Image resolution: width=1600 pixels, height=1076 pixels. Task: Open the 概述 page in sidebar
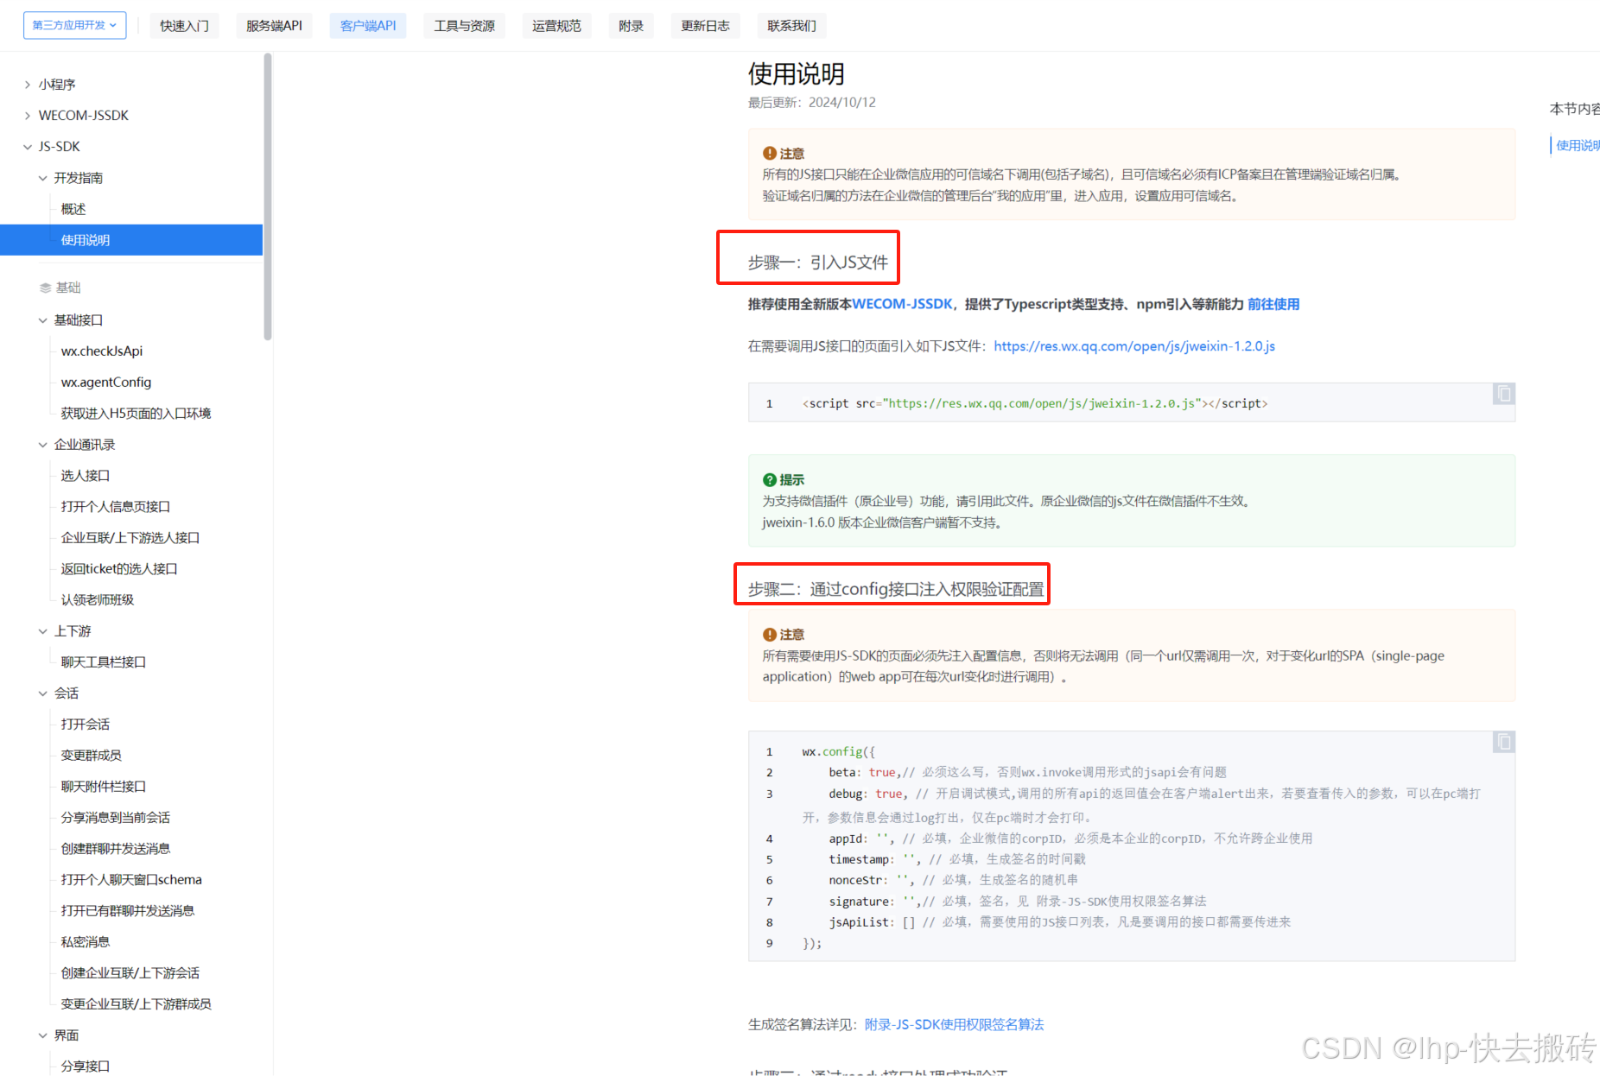tap(73, 209)
